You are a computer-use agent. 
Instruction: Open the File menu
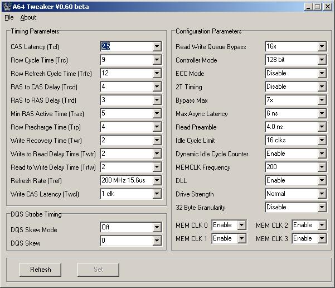(x=9, y=17)
